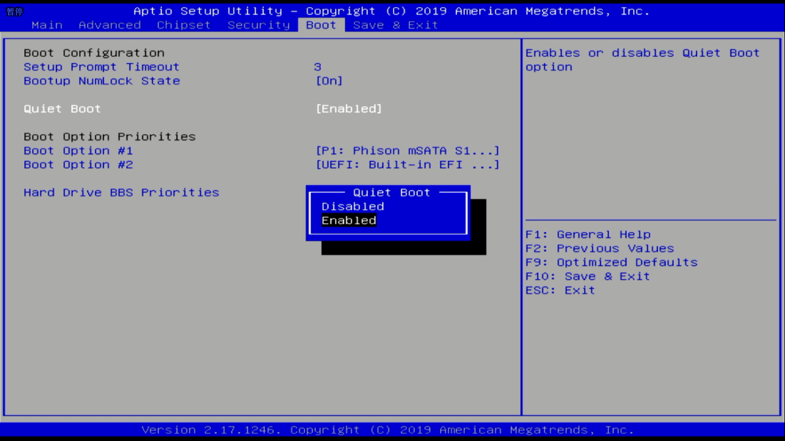
Task: Go to the Security tab
Action: pyautogui.click(x=258, y=25)
